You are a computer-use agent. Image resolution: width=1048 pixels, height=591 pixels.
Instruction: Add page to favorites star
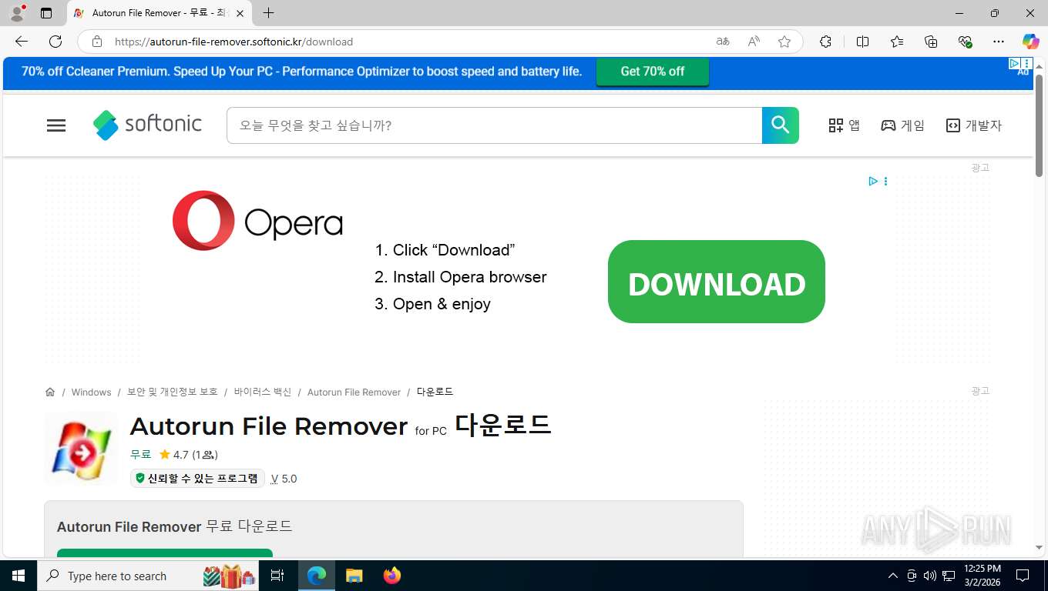coord(784,42)
